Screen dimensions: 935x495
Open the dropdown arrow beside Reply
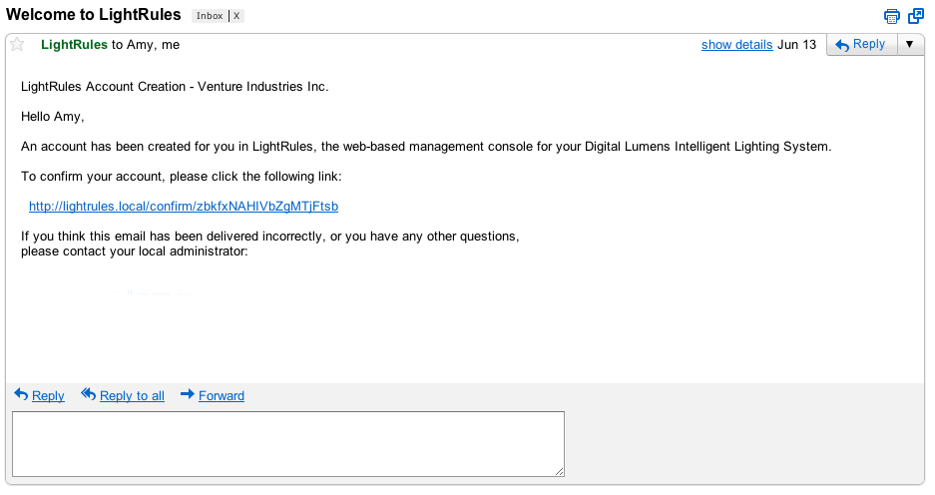pos(908,45)
